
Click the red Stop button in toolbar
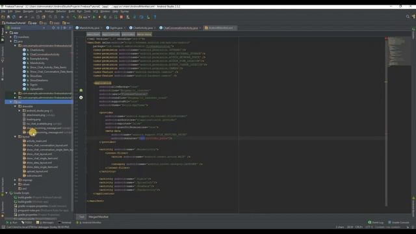coord(122,17)
